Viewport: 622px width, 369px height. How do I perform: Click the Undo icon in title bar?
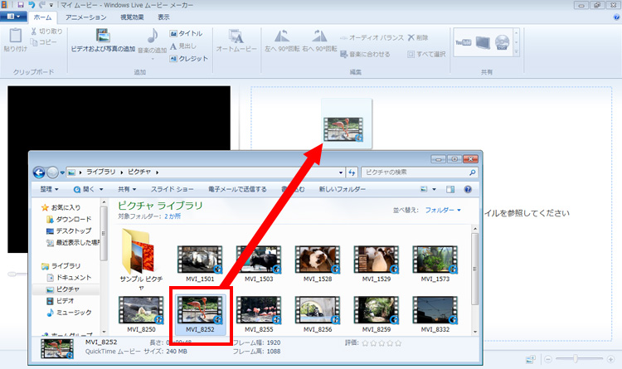point(32,5)
